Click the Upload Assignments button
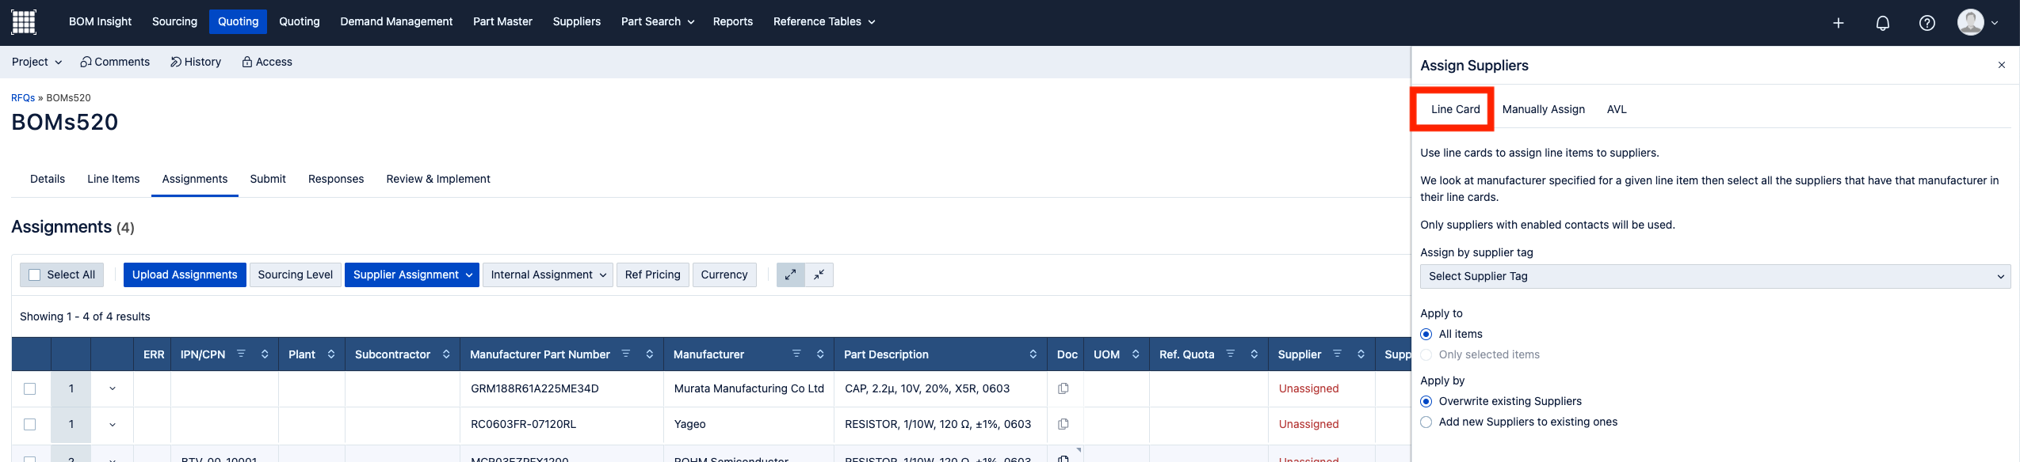Viewport: 2020px width, 462px height. (185, 275)
